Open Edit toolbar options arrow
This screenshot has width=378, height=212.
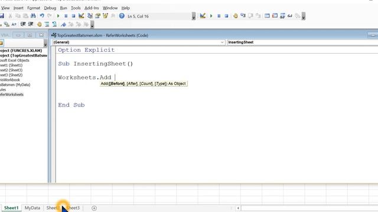92,24
